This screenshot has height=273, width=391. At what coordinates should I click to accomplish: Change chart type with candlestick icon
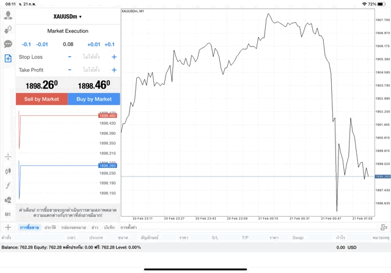coord(8,172)
